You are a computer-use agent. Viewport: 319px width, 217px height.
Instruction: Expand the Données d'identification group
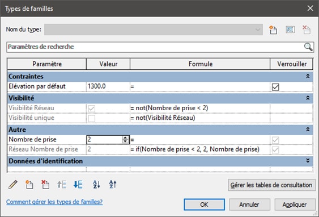tap(308, 161)
